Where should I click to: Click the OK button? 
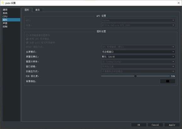click(139, 125)
